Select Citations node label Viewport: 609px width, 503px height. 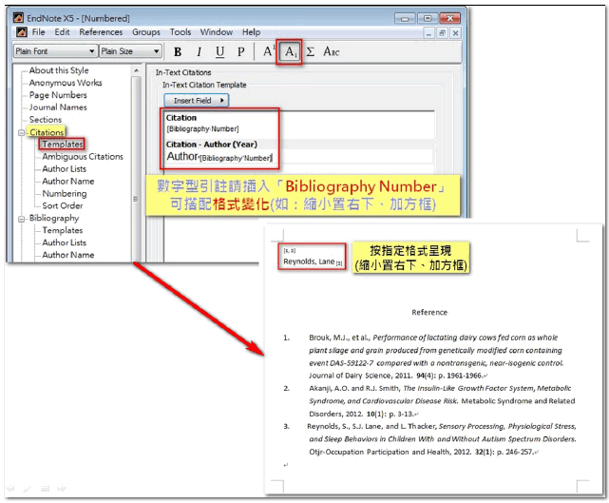pyautogui.click(x=47, y=132)
